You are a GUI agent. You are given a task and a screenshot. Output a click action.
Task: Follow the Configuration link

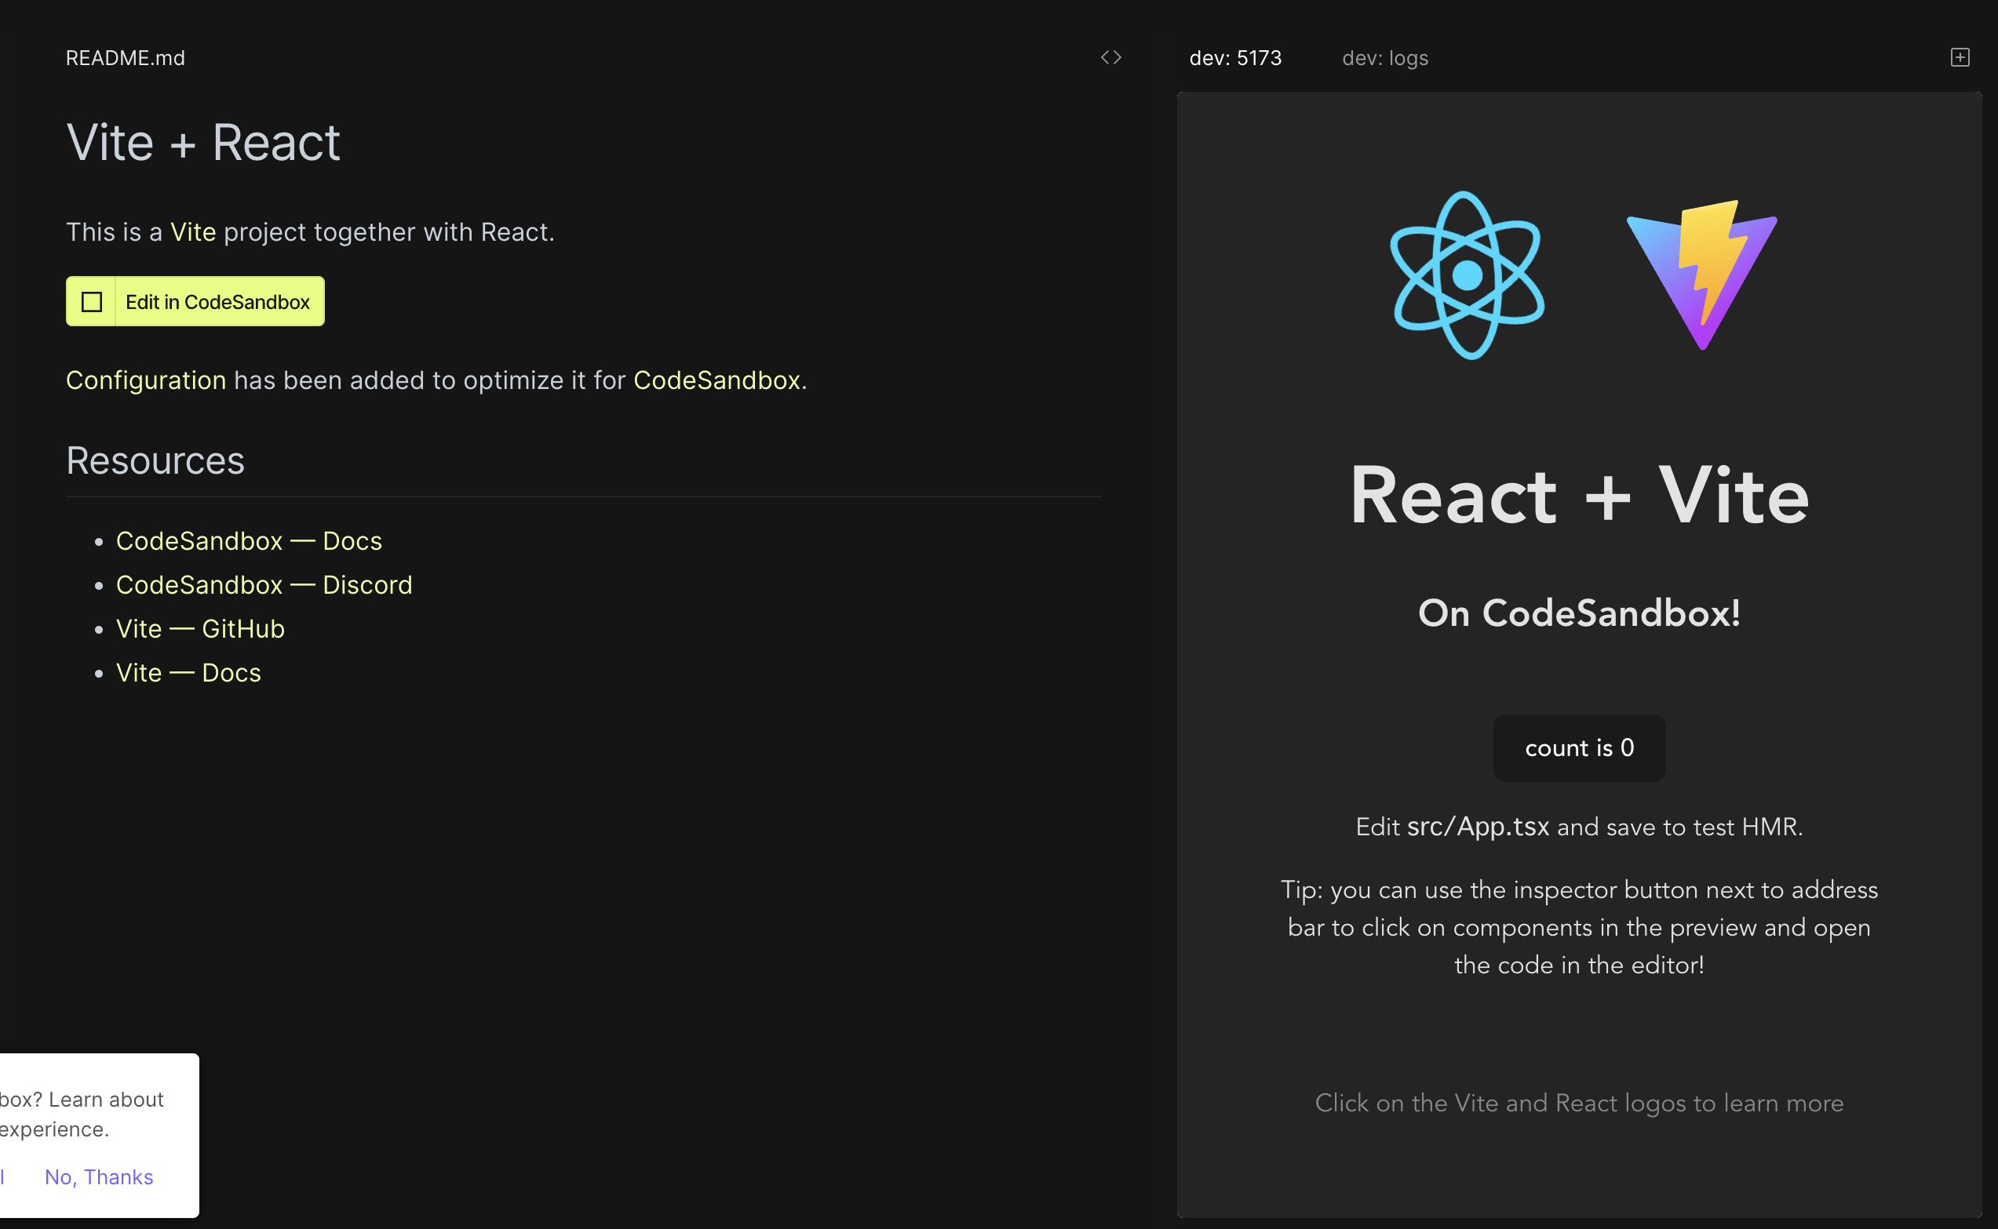tap(147, 380)
